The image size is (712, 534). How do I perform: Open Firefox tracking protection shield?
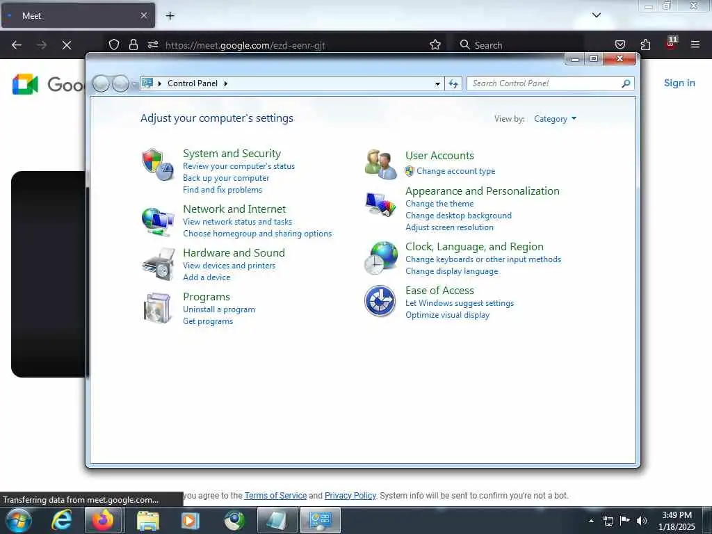(x=114, y=44)
